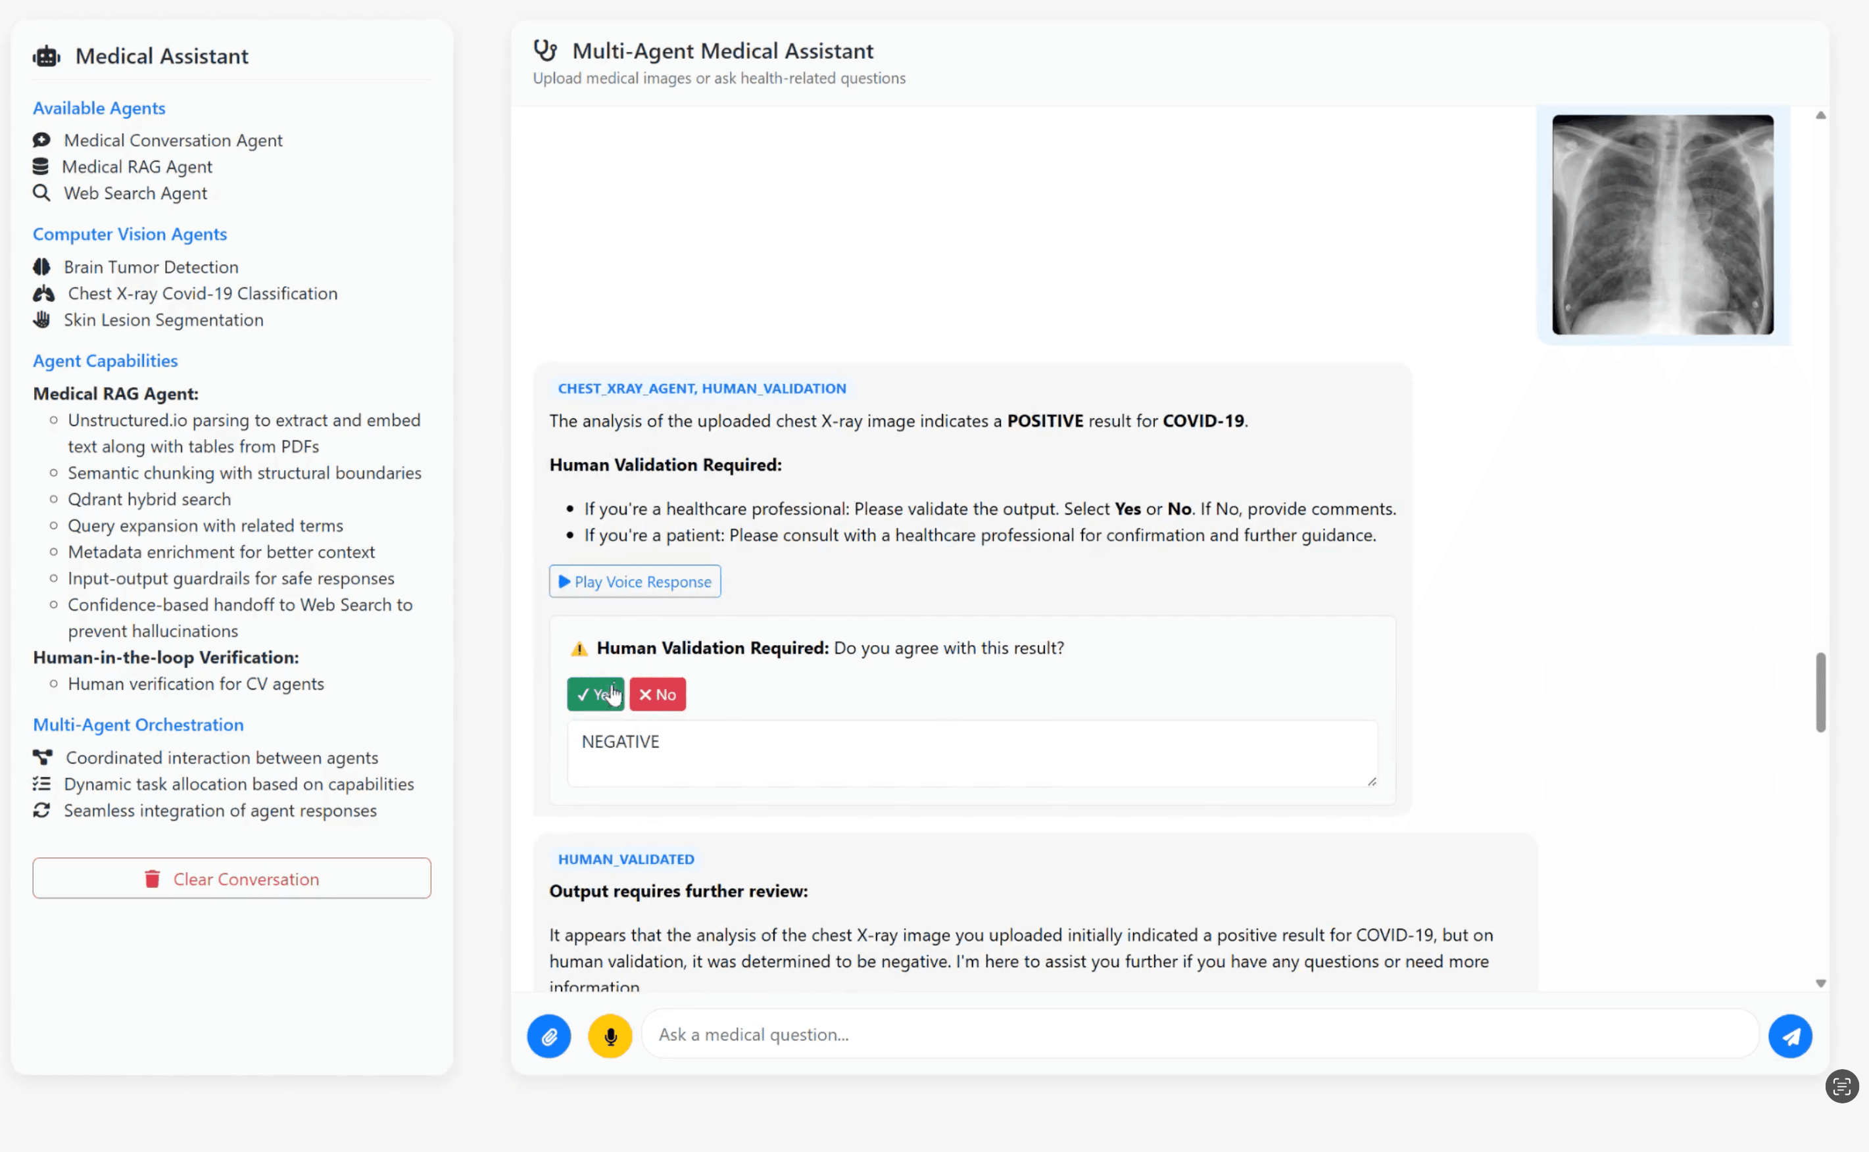Click the Chest X-ray Covid-19 lungs icon

point(43,293)
